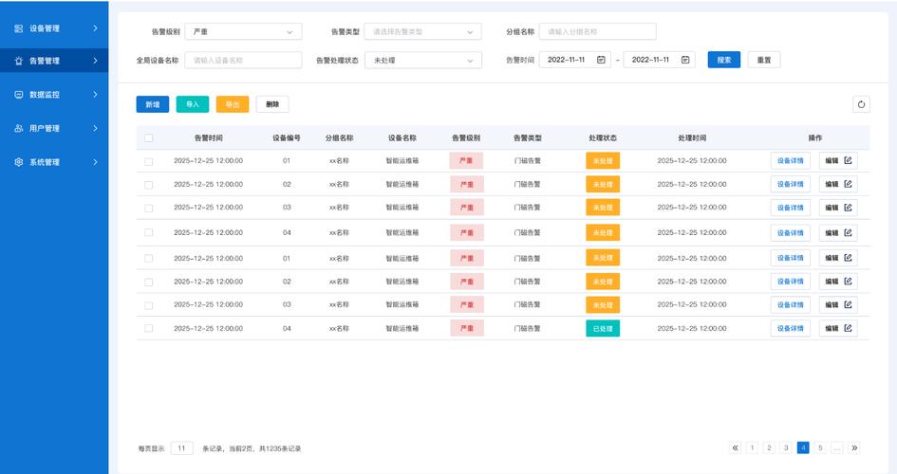The height and width of the screenshot is (474, 897).
Task: Check the first device 01 row checkbox
Action: pyautogui.click(x=149, y=161)
